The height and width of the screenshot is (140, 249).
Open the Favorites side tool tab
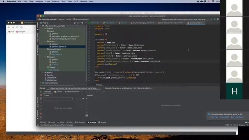(38, 115)
